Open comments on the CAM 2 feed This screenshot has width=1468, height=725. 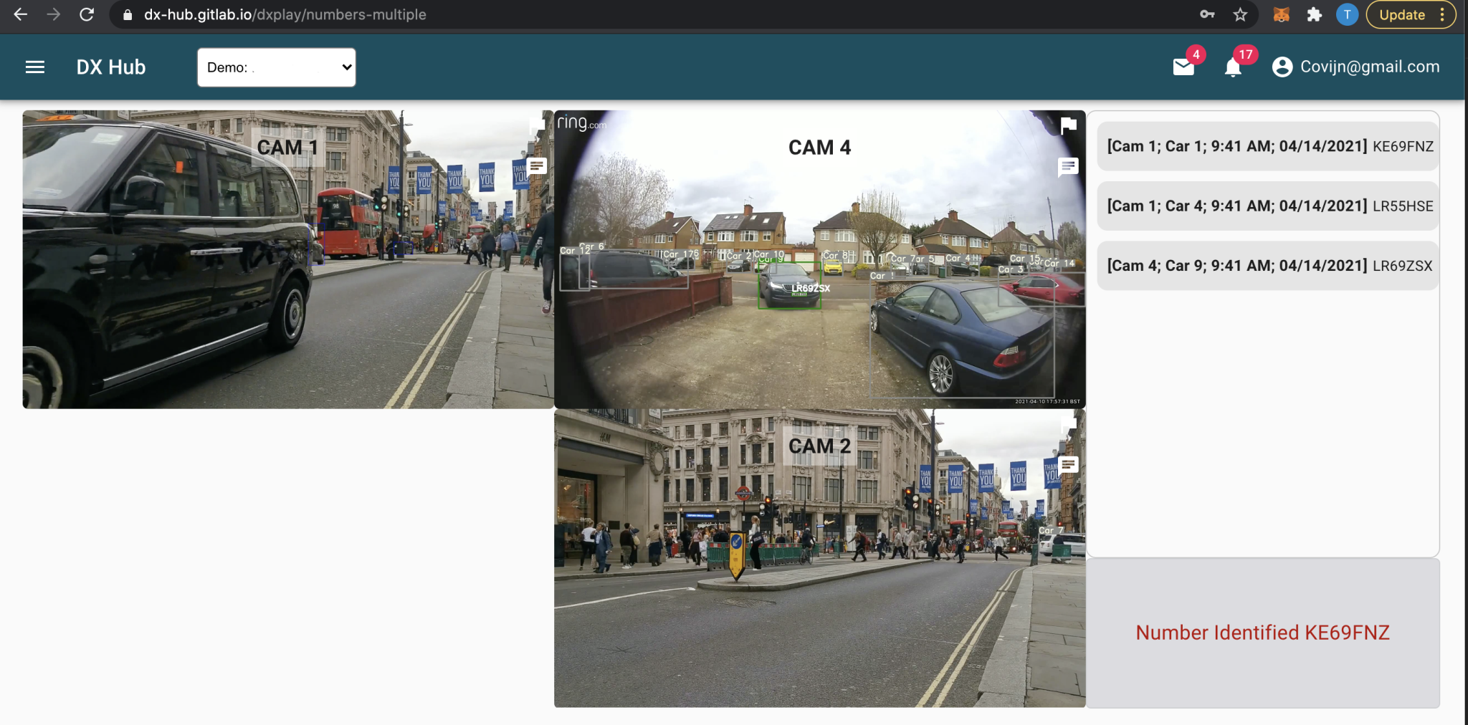click(x=1067, y=465)
